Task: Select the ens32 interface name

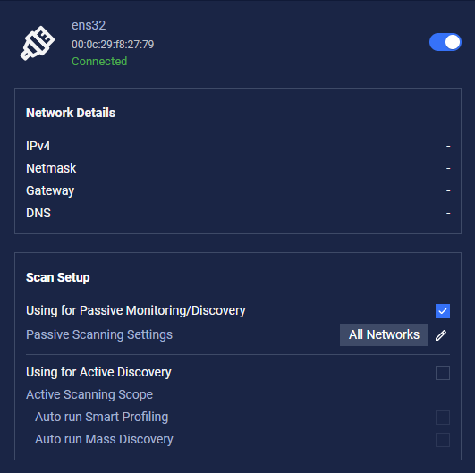Action: pos(89,25)
